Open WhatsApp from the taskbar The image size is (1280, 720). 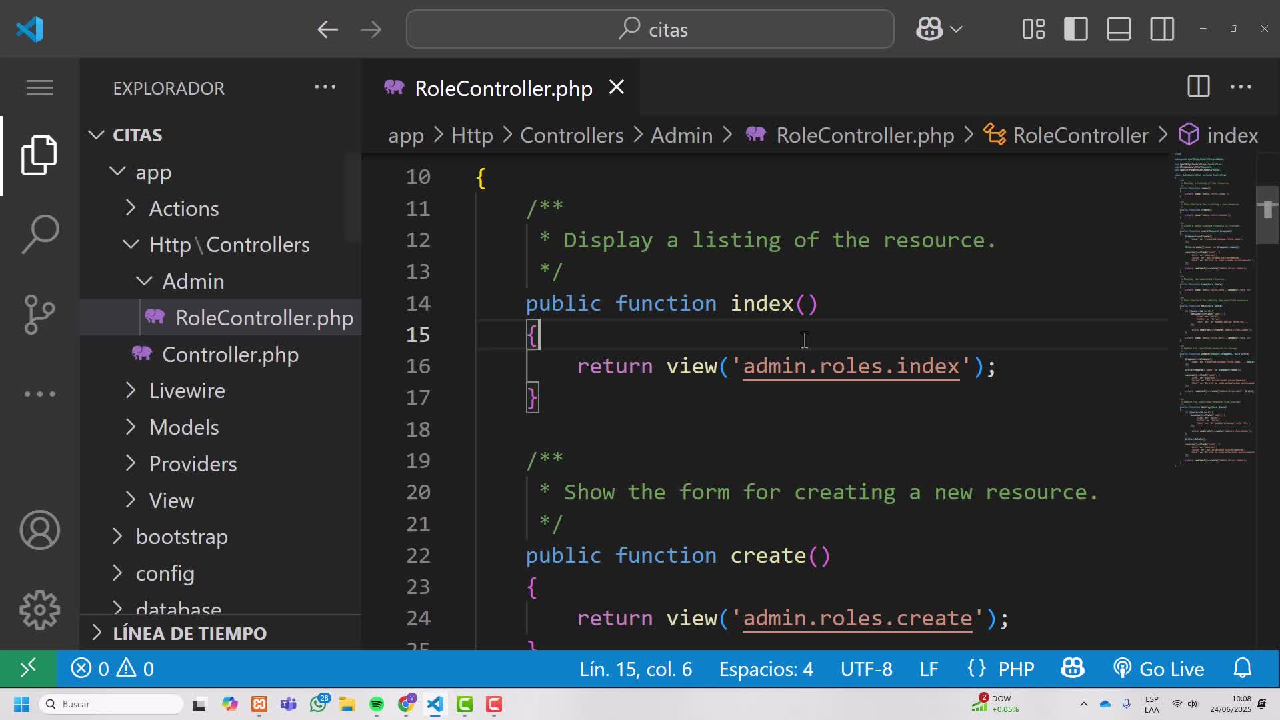319,704
